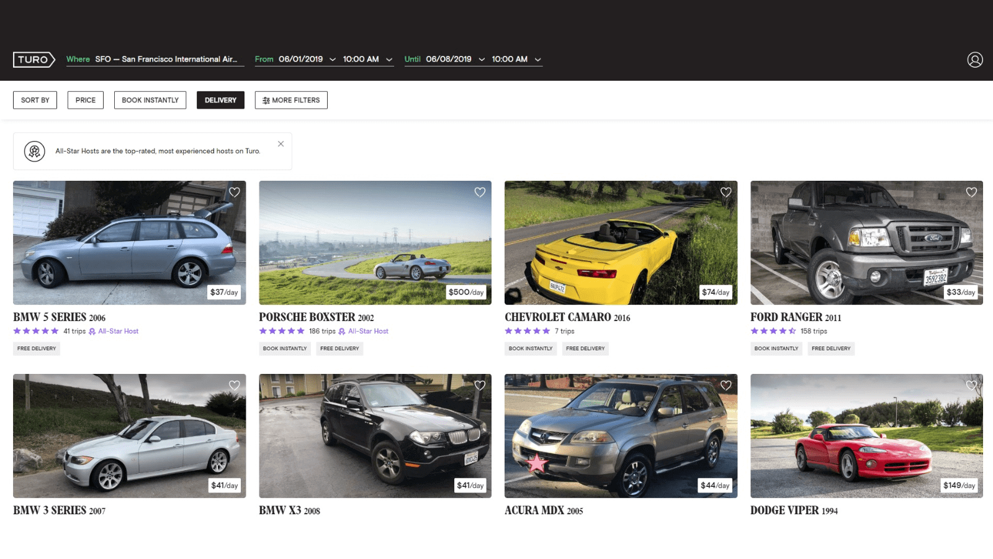
Task: Favorite the Ford Ranger heart
Action: coord(971,193)
